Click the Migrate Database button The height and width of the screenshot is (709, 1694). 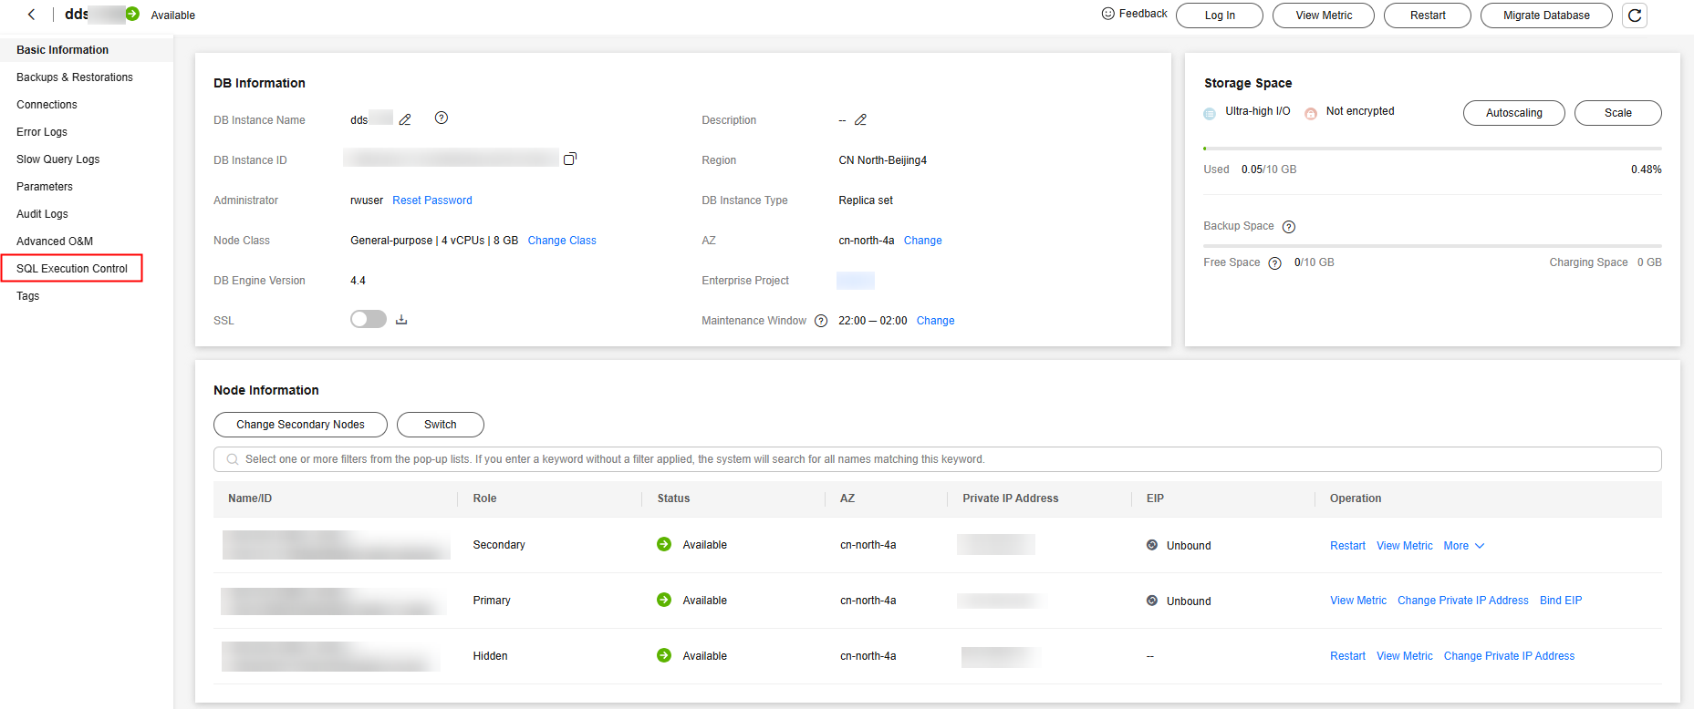click(x=1546, y=15)
